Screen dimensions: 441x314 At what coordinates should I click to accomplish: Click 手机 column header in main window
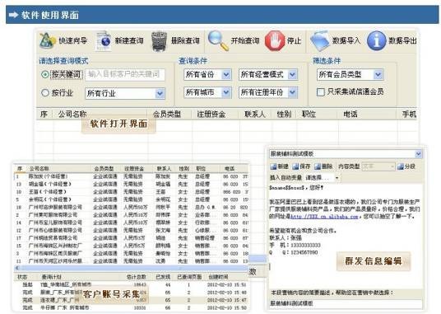409,114
